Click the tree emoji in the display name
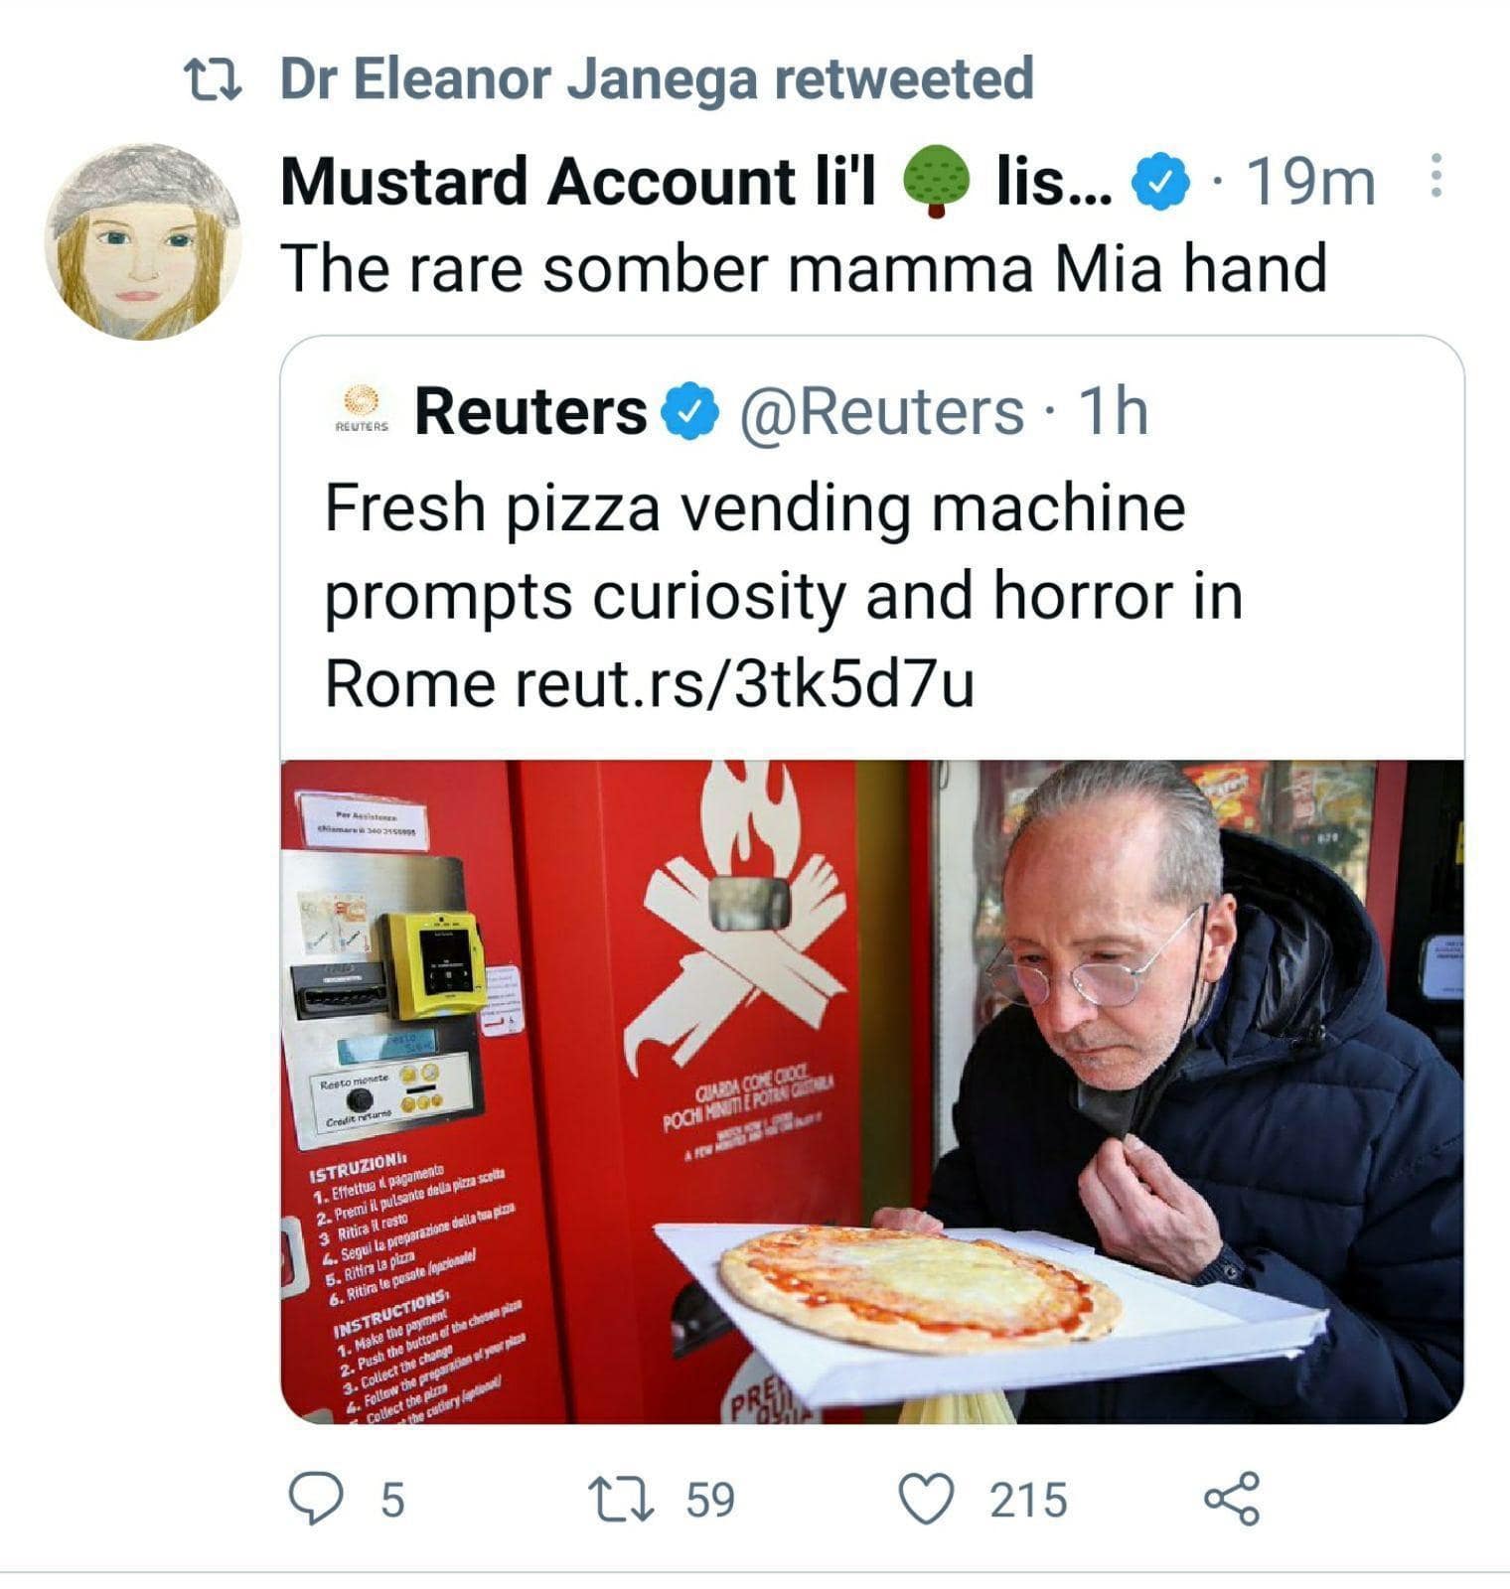Viewport: 1510px width, 1589px height. [936, 182]
